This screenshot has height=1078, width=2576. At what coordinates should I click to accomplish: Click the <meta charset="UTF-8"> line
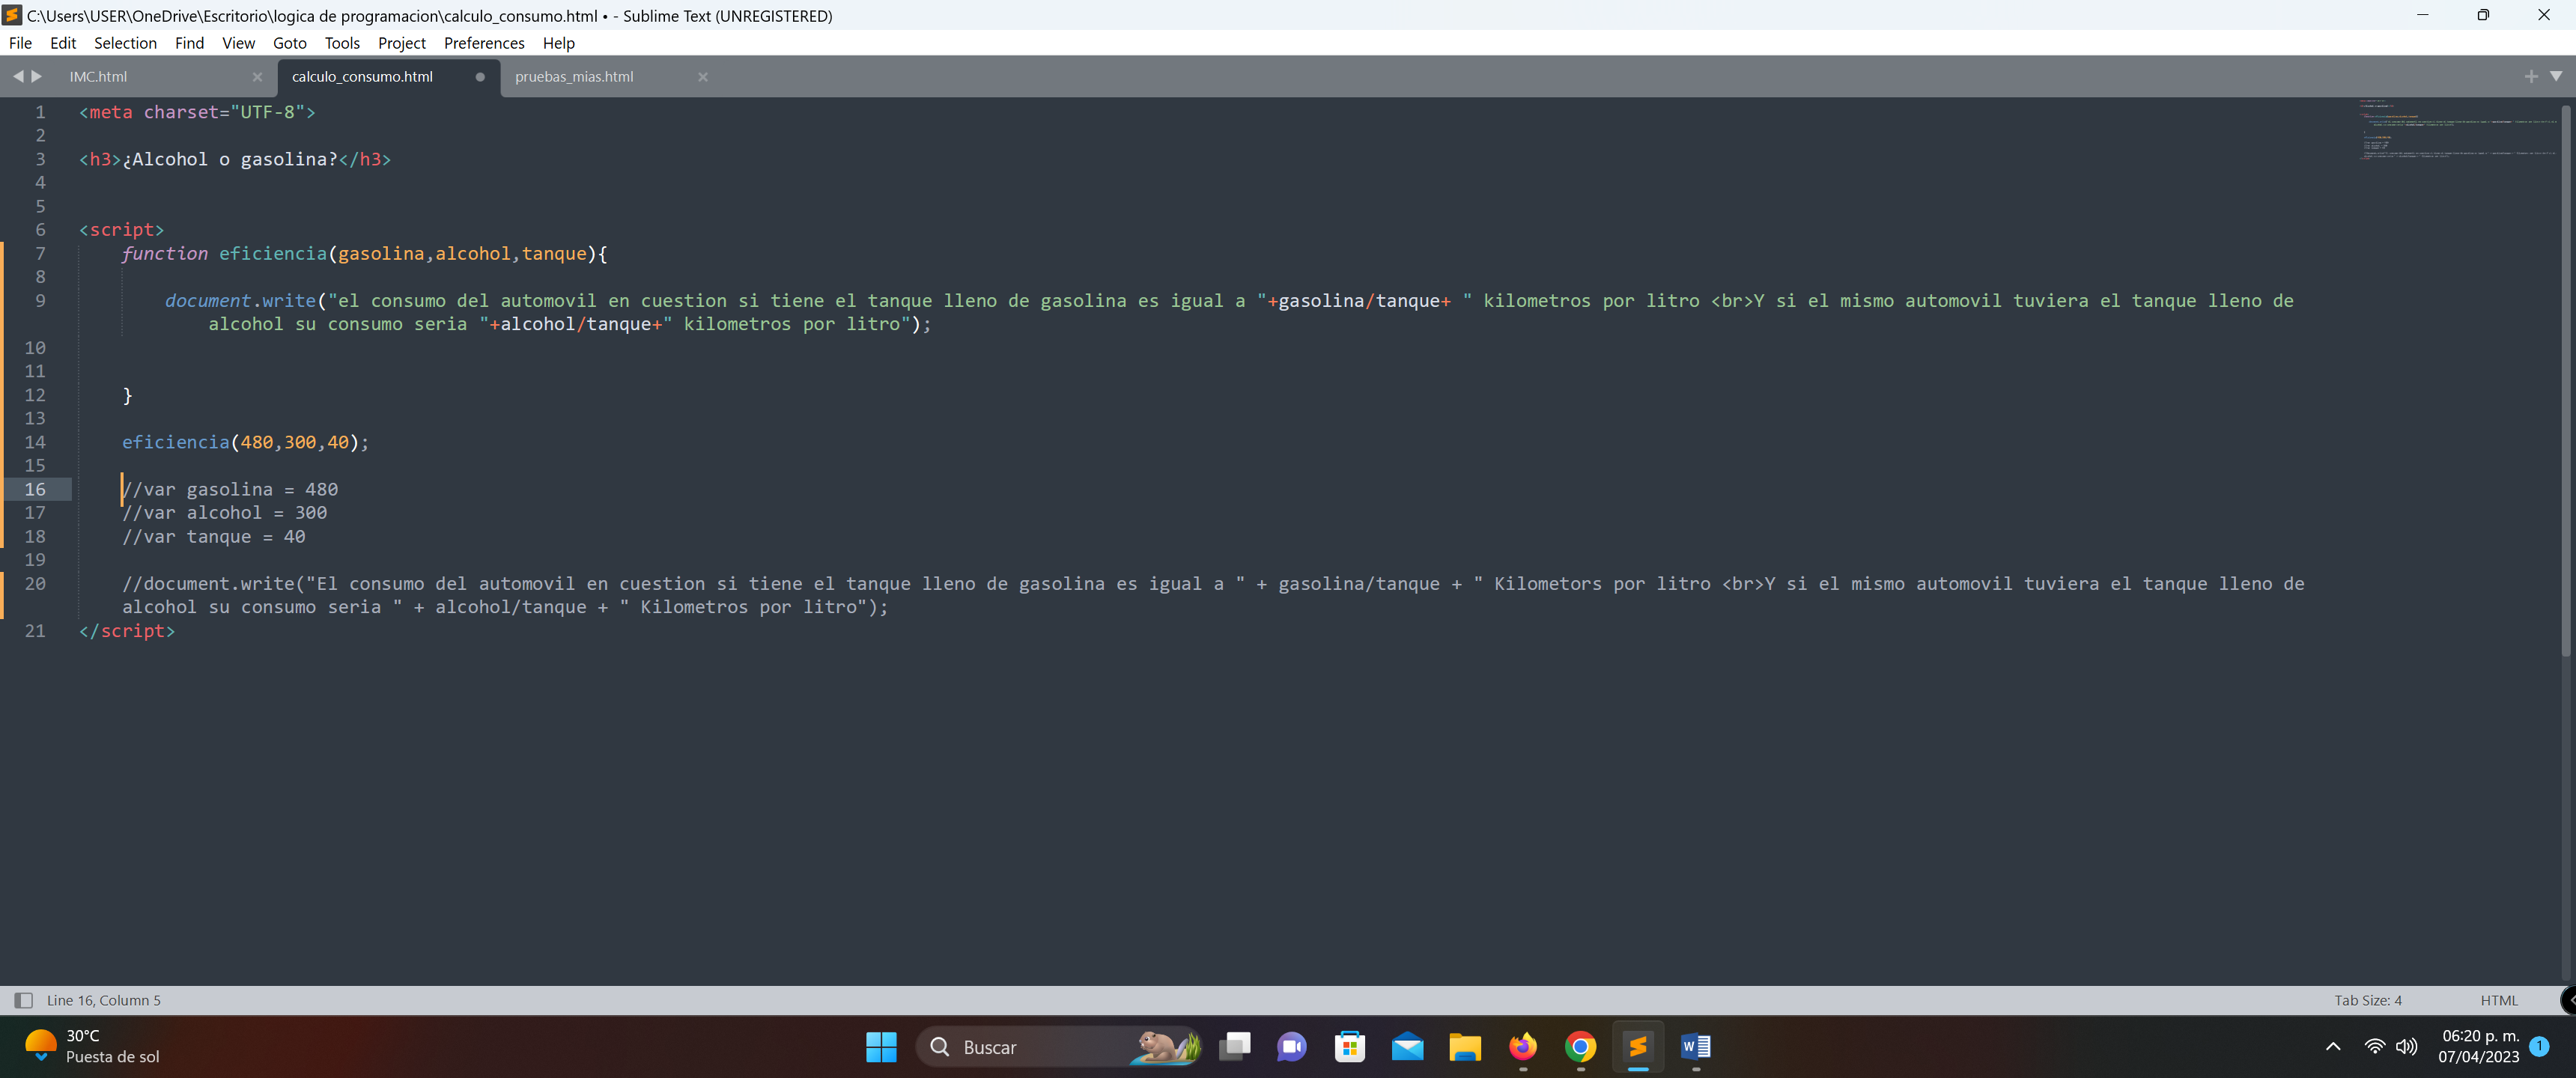[197, 112]
